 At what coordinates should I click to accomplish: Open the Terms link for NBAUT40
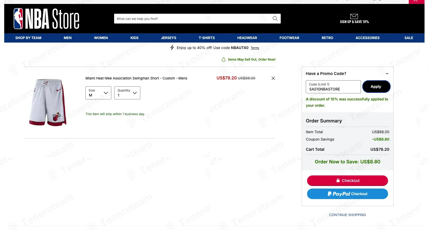tap(255, 48)
